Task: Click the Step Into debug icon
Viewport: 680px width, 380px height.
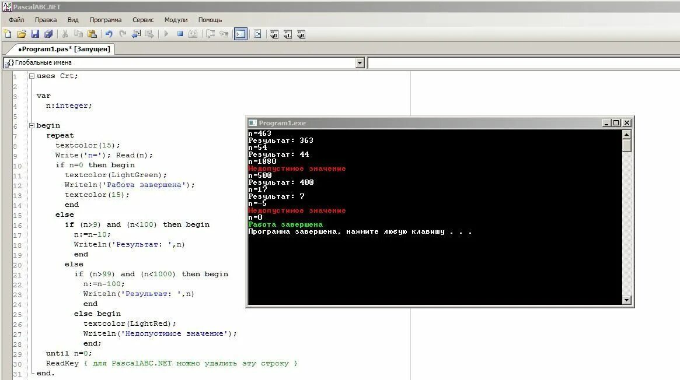Action: [x=224, y=34]
